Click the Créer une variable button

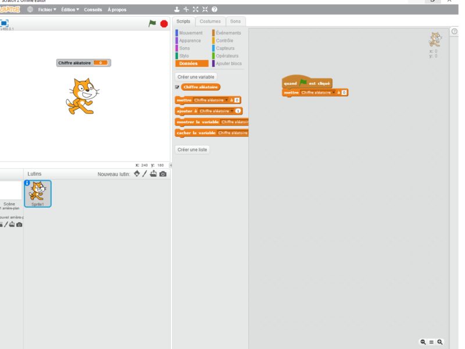tap(196, 77)
